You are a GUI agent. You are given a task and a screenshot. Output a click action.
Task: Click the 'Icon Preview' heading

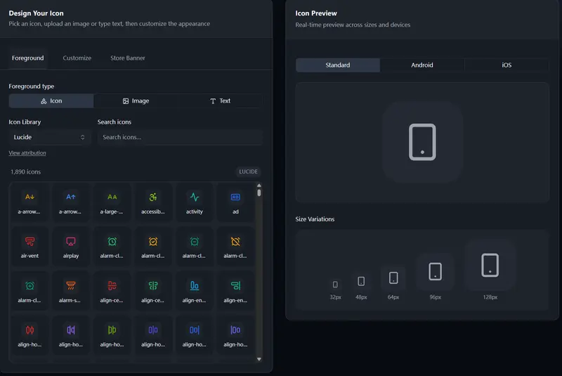(x=316, y=13)
